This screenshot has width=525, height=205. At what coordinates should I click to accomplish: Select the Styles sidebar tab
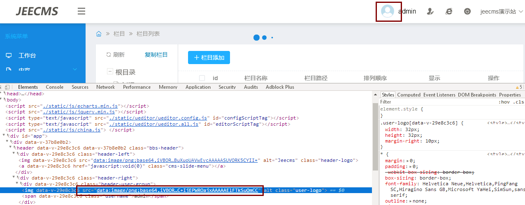coord(388,95)
